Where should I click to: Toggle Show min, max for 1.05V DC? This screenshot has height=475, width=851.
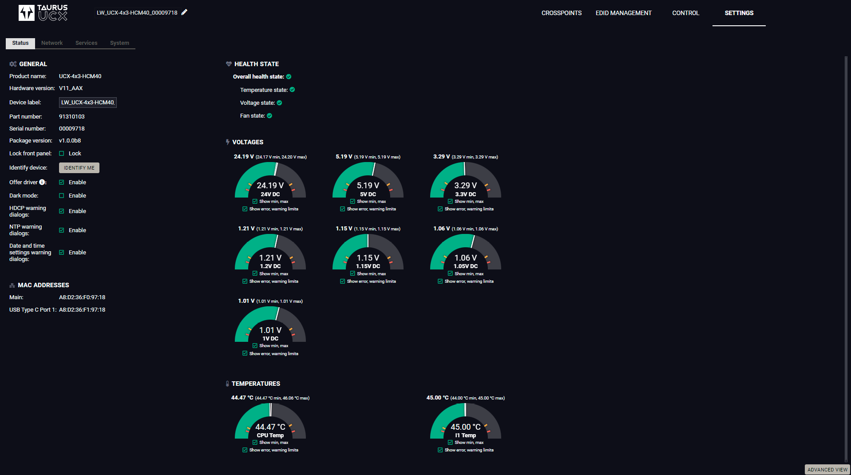[450, 274]
